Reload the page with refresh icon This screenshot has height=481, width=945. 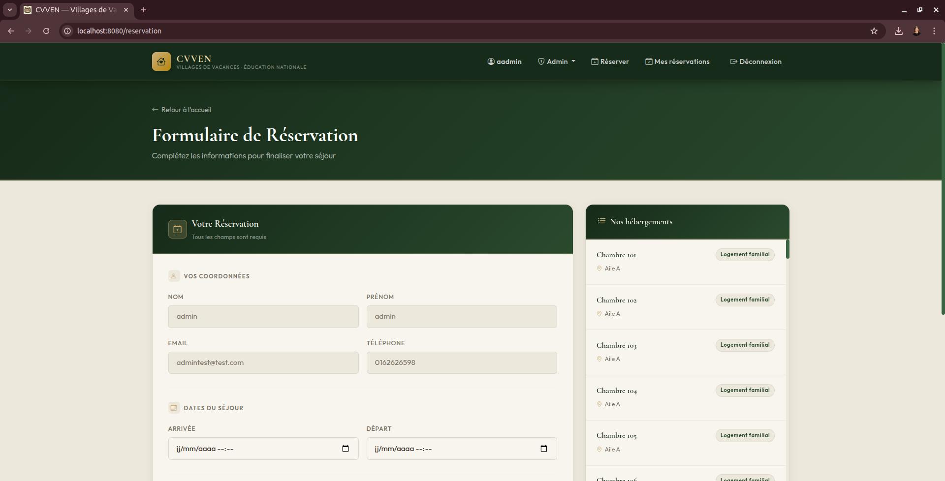click(x=46, y=31)
